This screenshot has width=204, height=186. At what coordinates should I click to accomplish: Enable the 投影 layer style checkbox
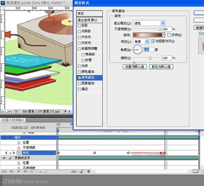click(x=80, y=26)
